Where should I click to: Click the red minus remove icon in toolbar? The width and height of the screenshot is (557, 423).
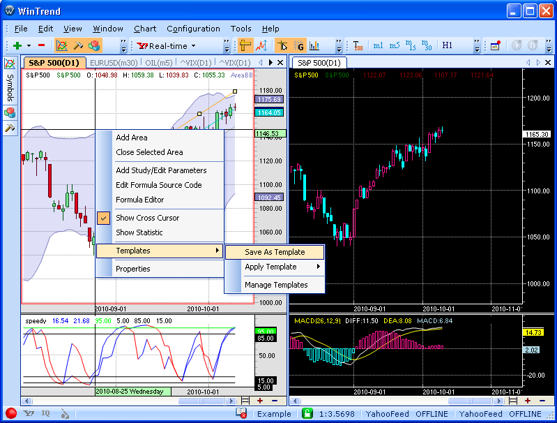[x=41, y=45]
